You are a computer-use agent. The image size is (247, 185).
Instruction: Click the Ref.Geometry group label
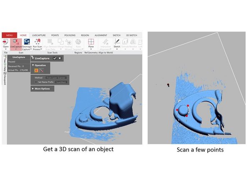pos(91,52)
